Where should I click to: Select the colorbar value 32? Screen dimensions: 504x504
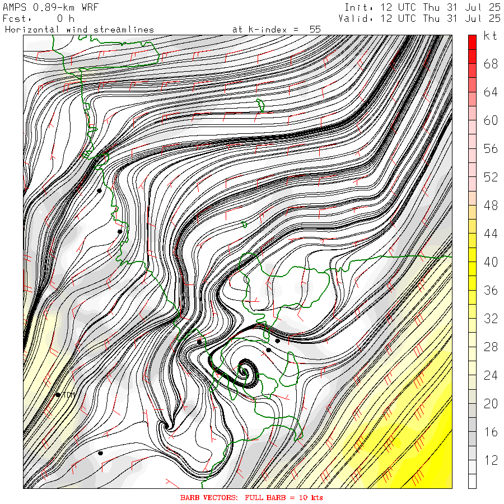coord(491,319)
